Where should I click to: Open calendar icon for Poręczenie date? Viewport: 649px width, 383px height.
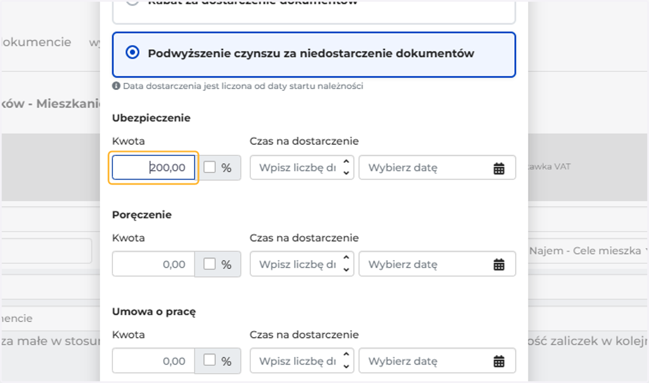click(x=499, y=265)
